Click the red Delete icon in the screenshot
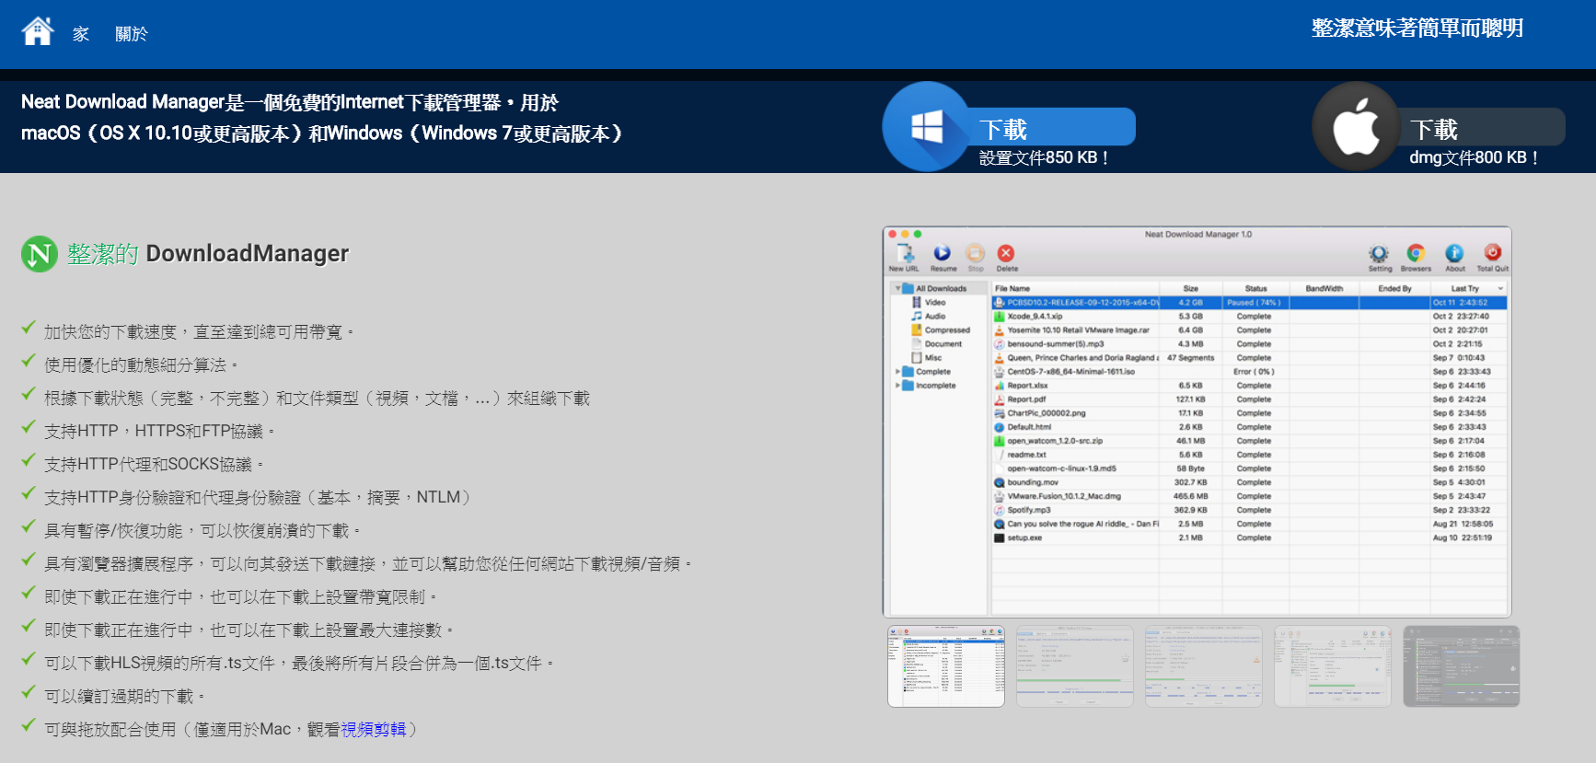 [x=1007, y=257]
